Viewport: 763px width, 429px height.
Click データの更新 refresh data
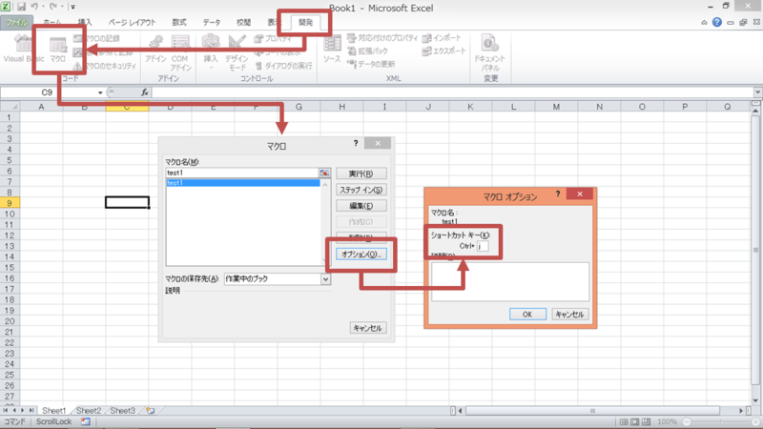[371, 64]
